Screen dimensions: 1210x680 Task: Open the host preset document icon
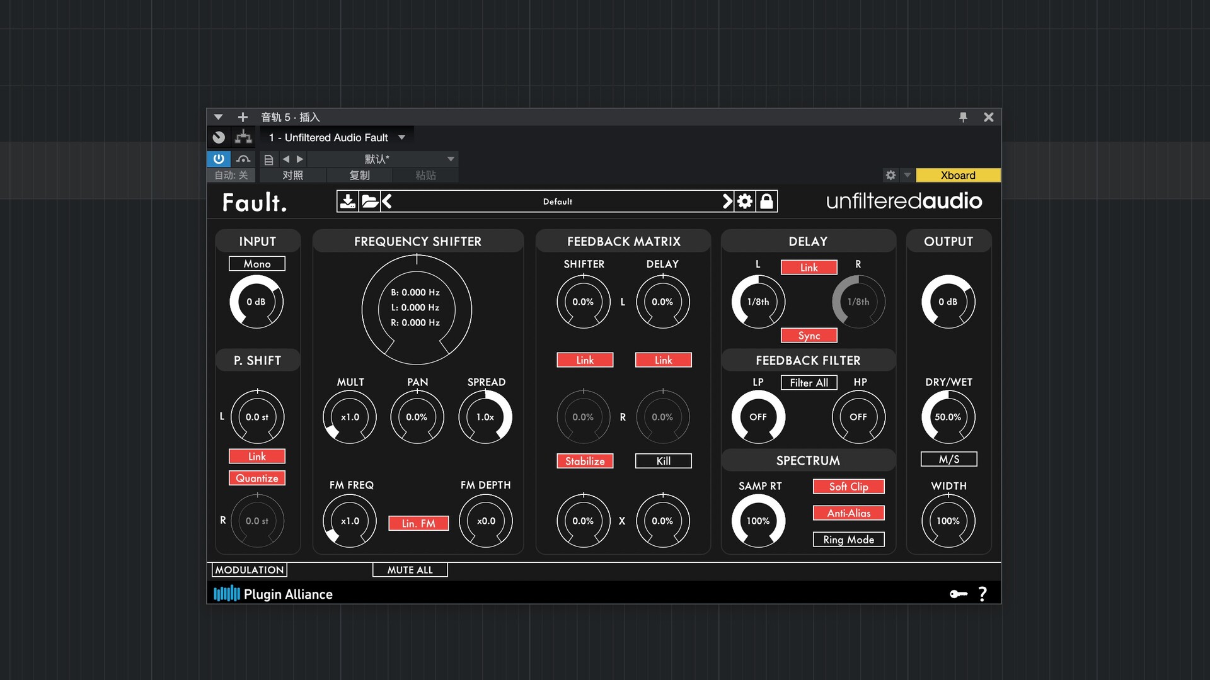268,159
